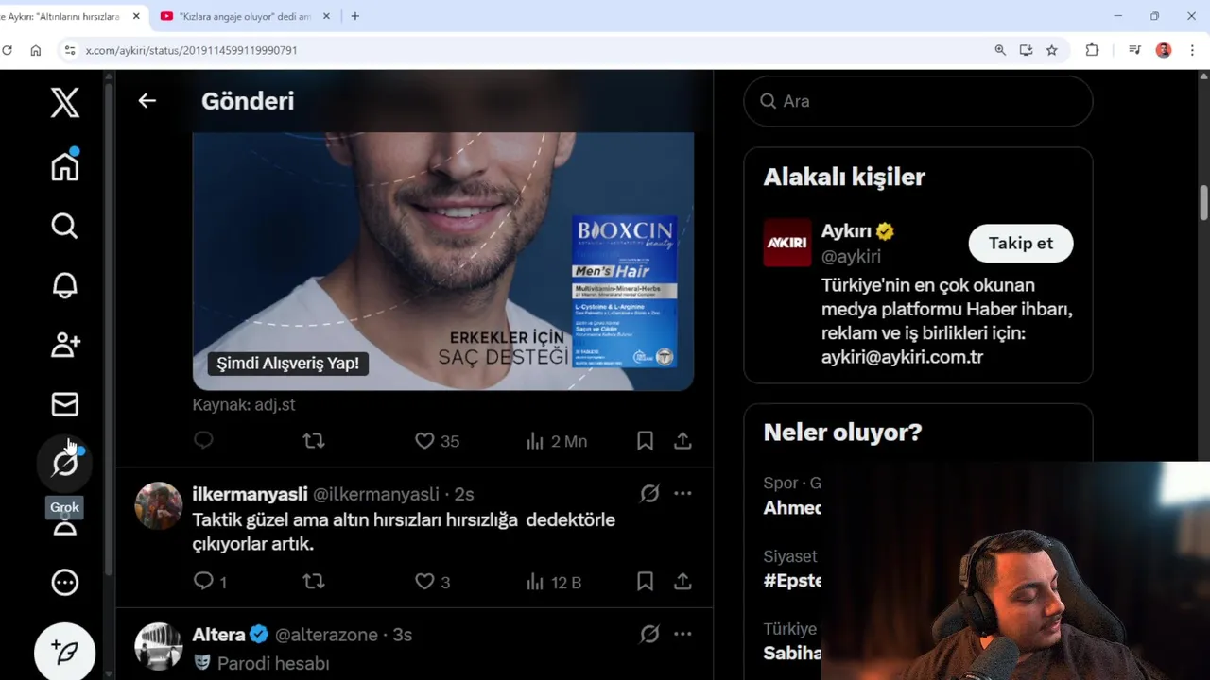
Task: Open the Follow people icon in sidebar
Action: coord(65,345)
